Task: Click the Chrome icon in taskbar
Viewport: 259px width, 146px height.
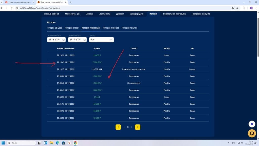Action: 75,143
